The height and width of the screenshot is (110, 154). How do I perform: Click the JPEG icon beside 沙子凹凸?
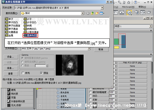(x=25, y=22)
